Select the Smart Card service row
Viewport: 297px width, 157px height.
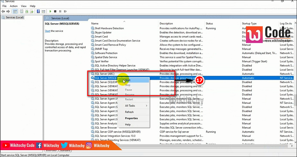point(192,37)
